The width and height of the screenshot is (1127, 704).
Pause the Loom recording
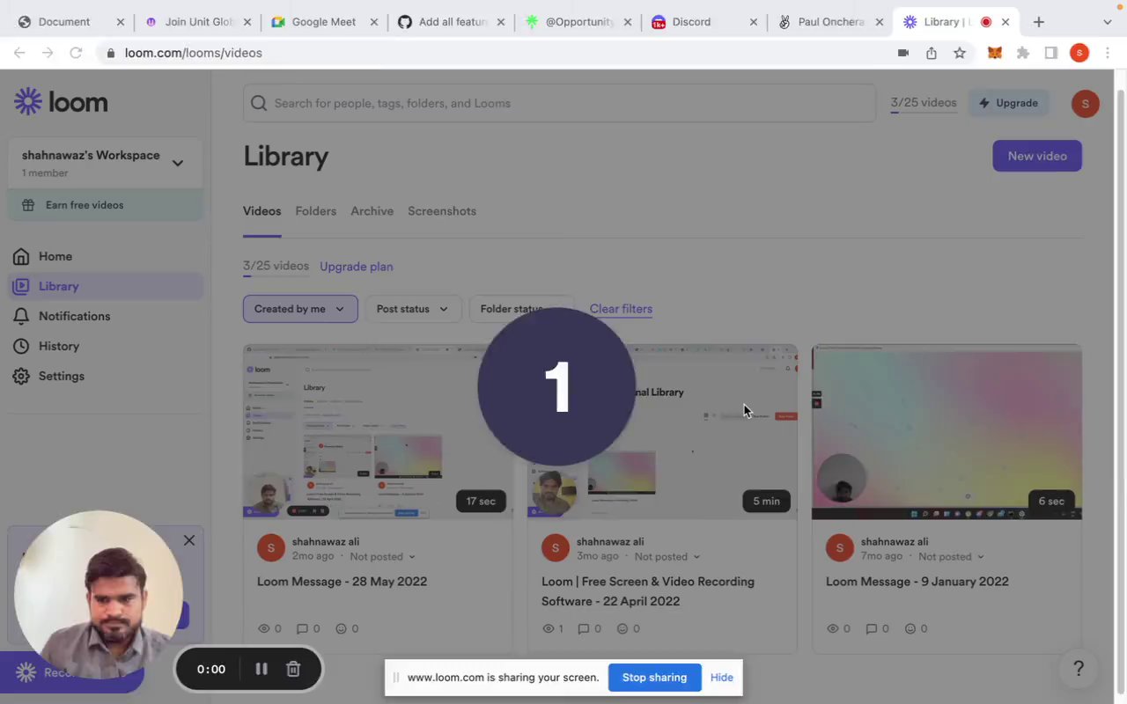coord(261,670)
